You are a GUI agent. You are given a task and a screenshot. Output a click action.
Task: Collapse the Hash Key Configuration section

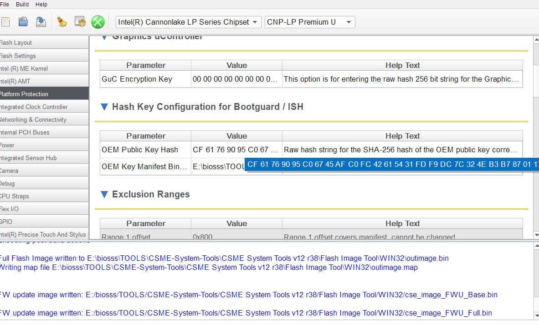(104, 107)
